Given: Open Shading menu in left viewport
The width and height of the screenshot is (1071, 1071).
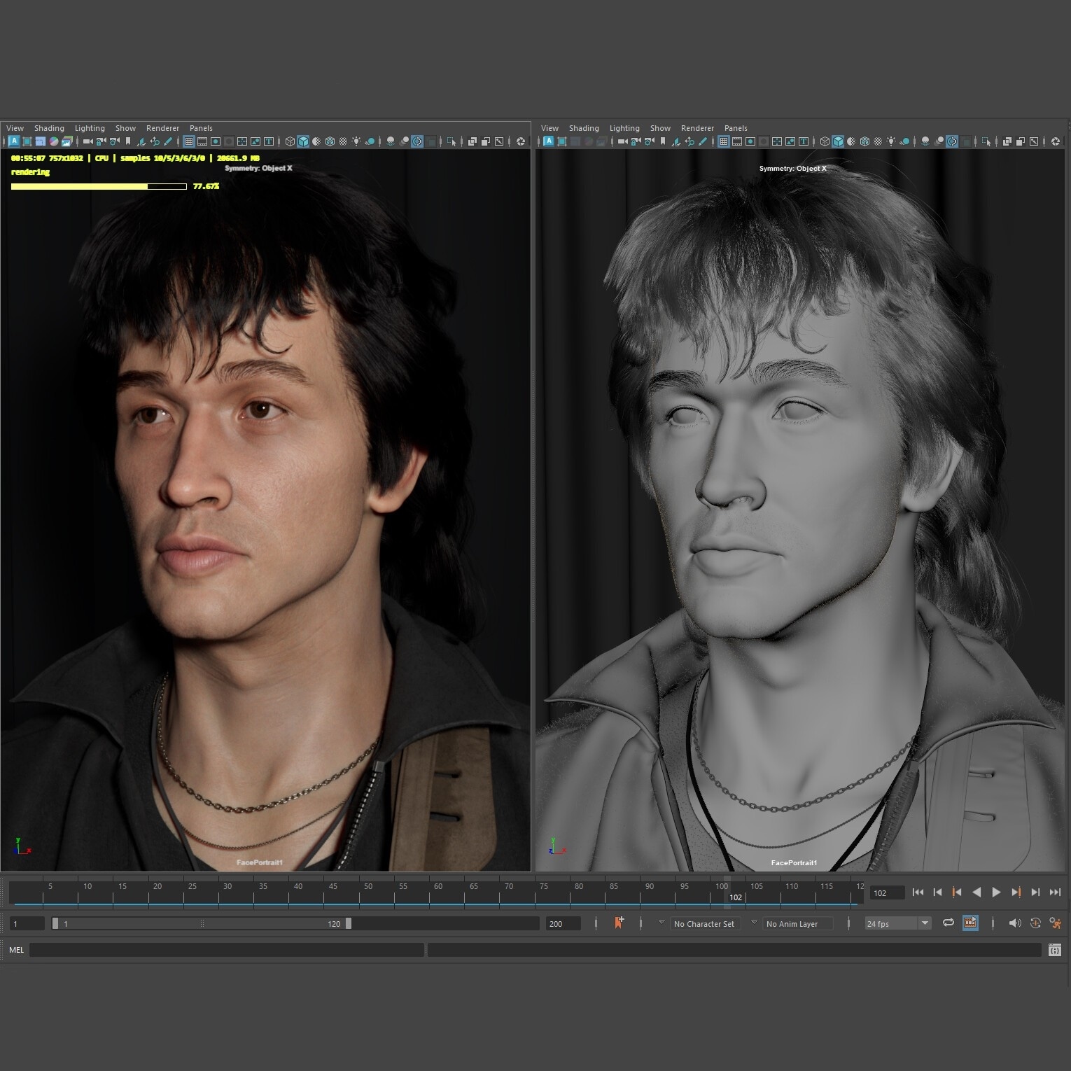Looking at the screenshot, I should 49,128.
